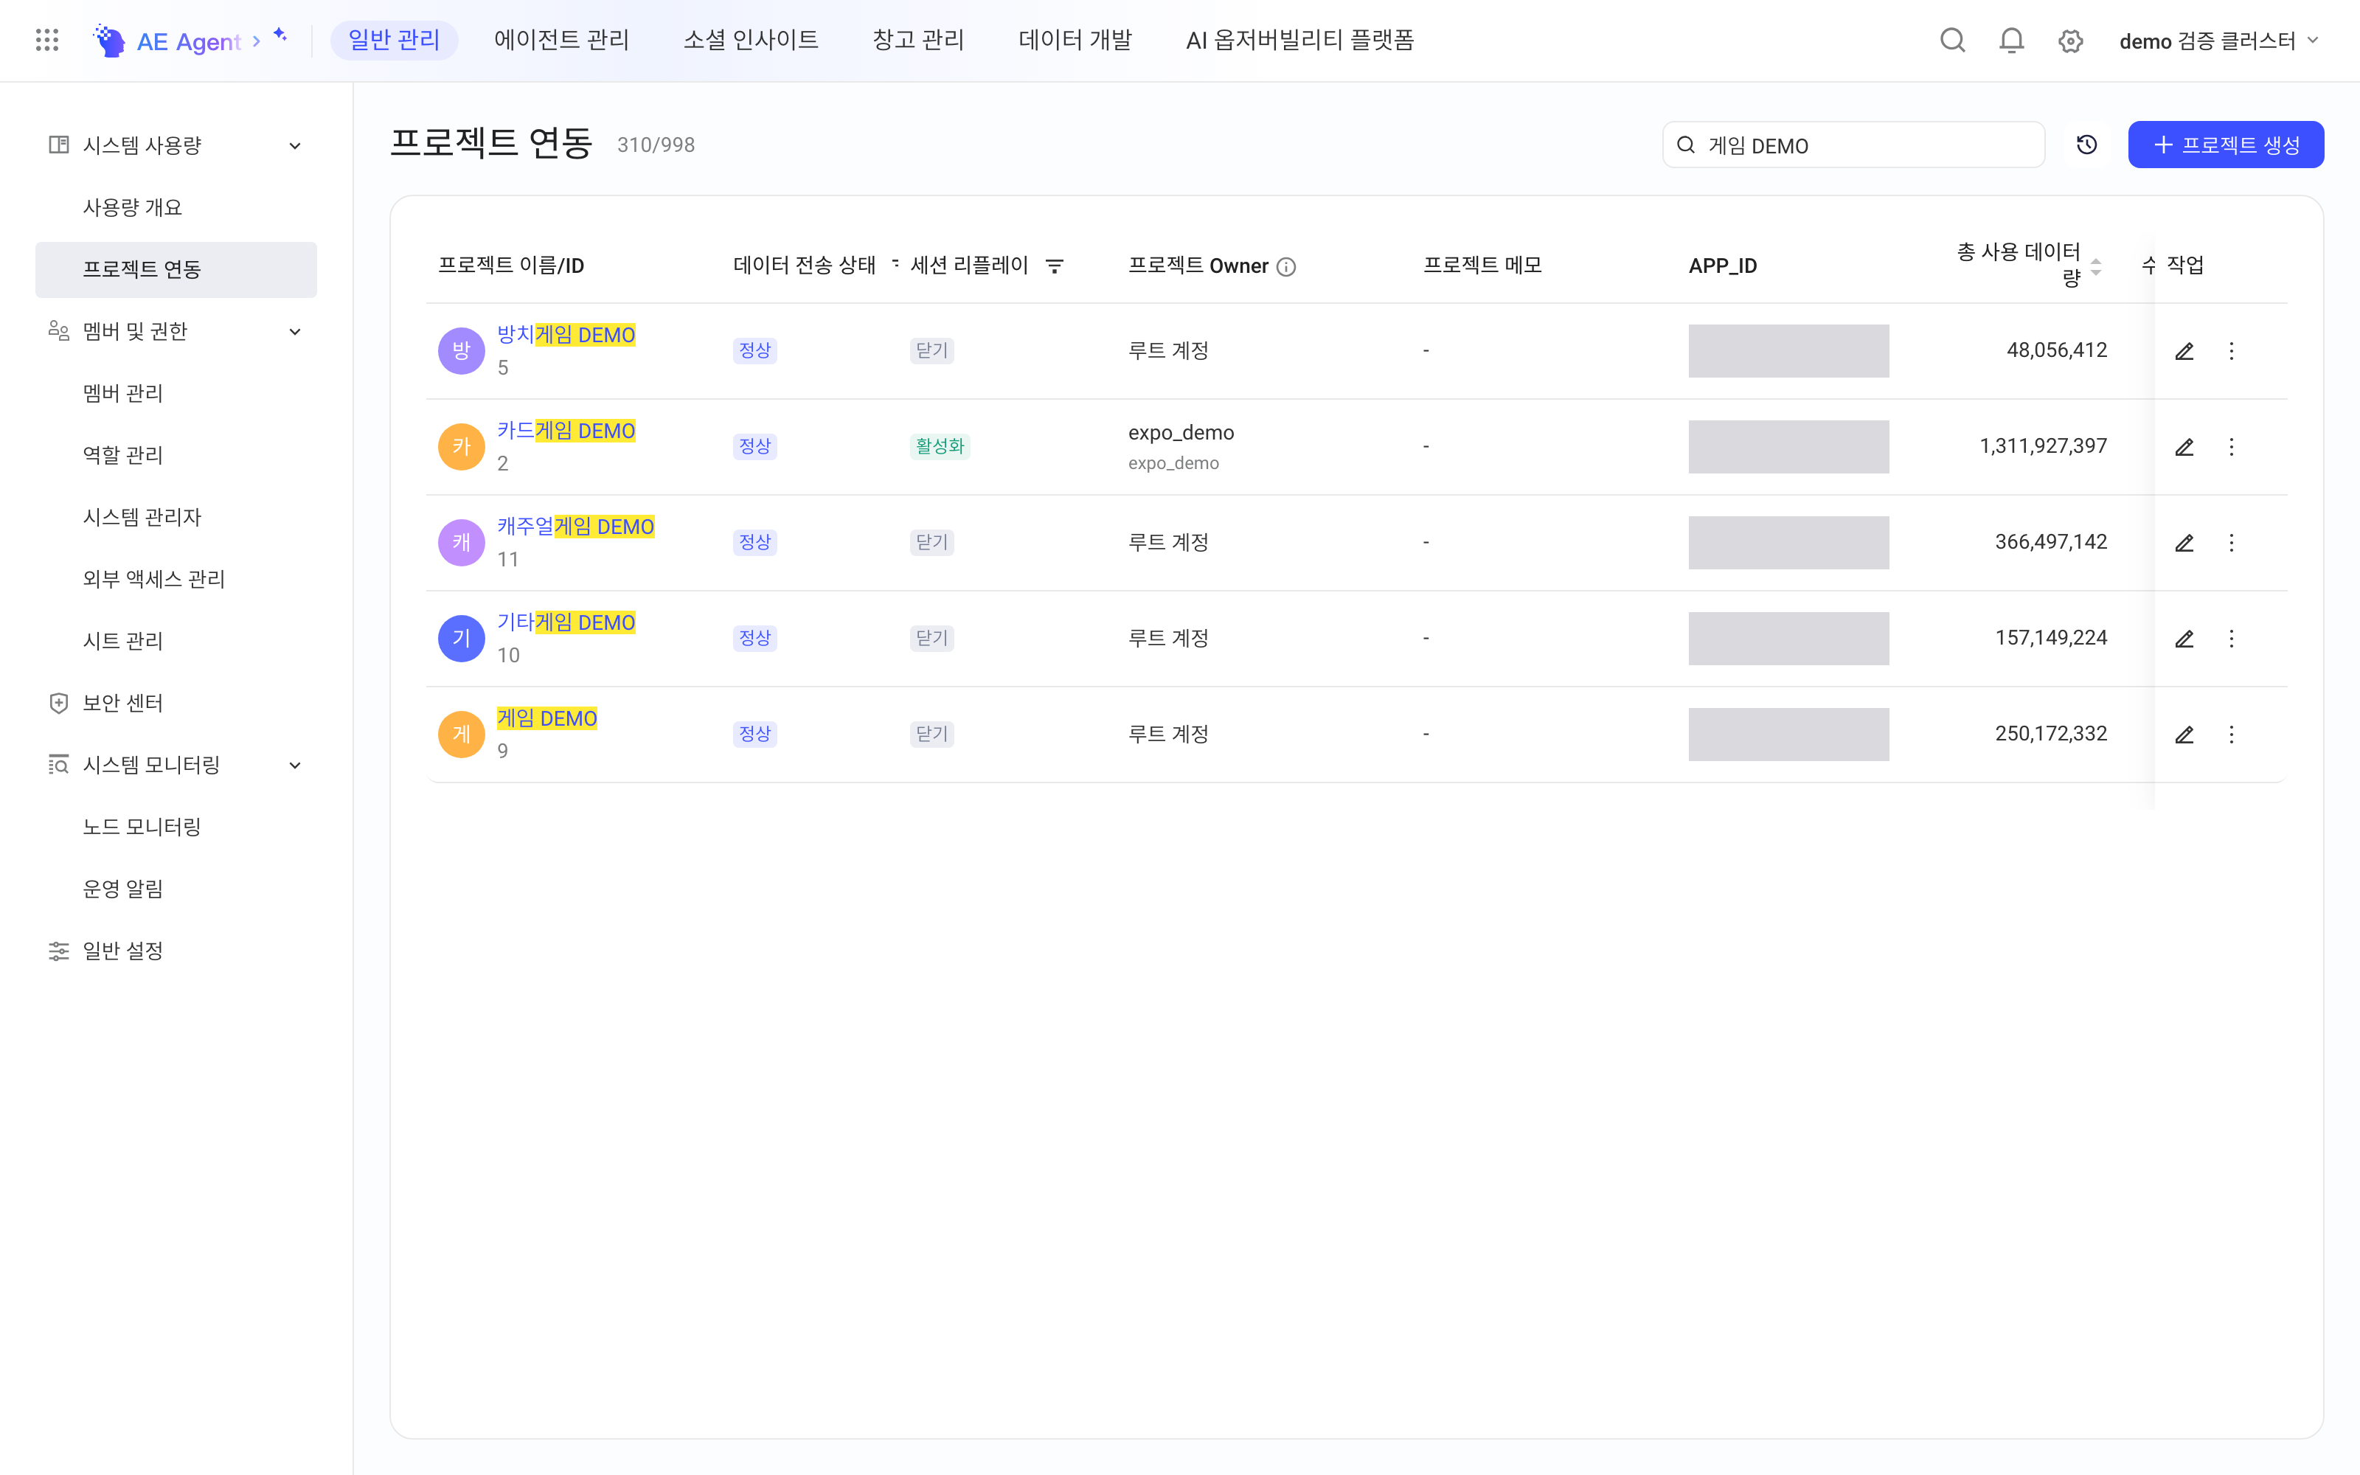Switch to the 일반 관리 tab
2360x1475 pixels.
pos(394,40)
